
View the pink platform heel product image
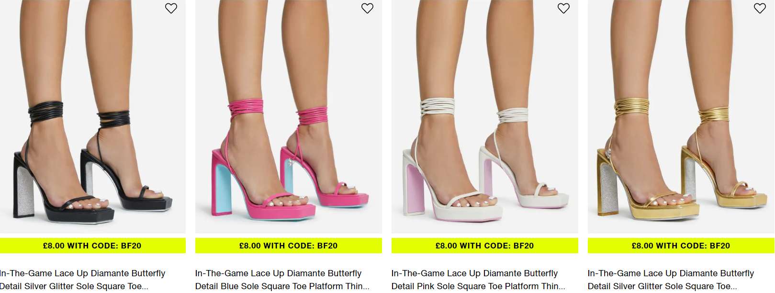289,116
